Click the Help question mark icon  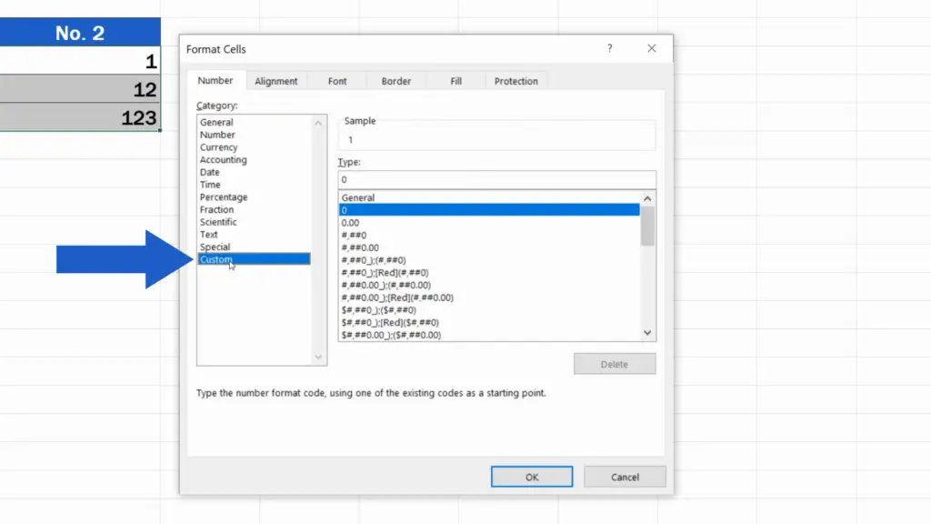click(x=609, y=49)
